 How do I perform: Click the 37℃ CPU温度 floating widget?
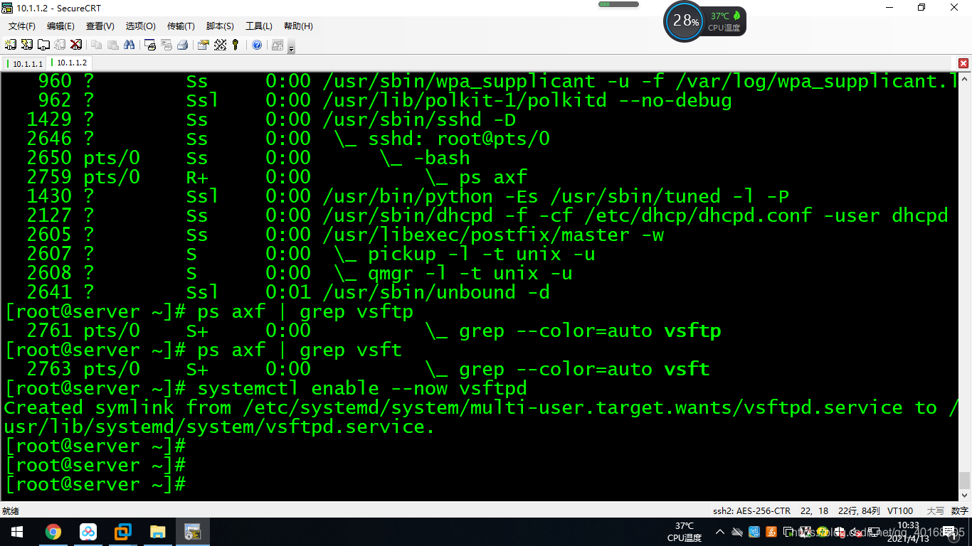[725, 21]
